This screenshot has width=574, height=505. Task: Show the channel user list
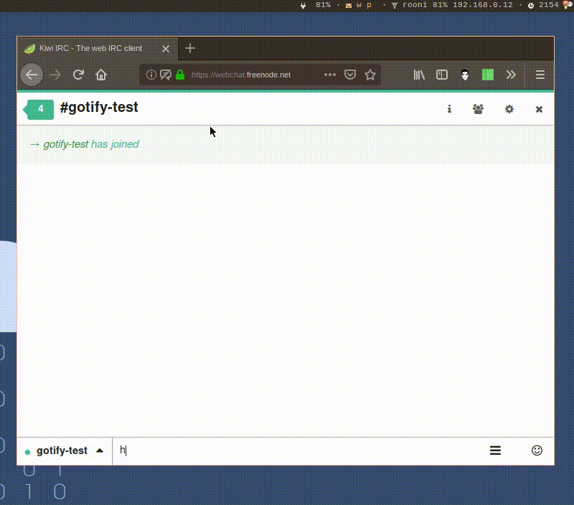tap(478, 109)
